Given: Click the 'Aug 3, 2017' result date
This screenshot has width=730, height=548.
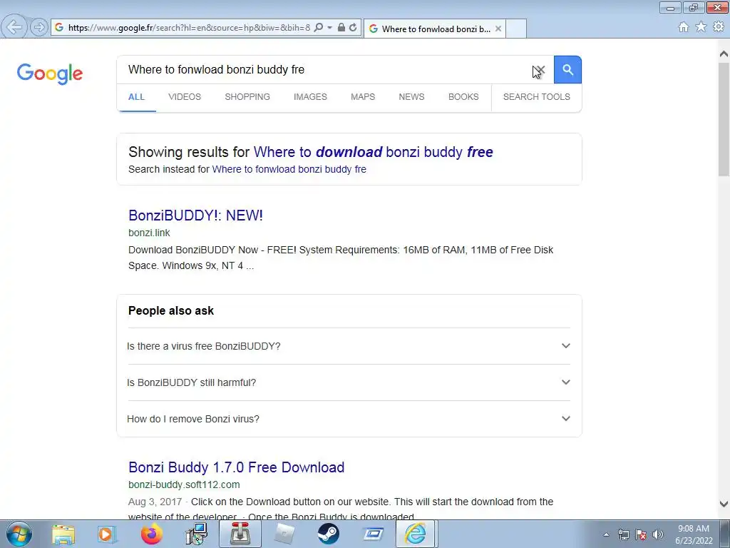Looking at the screenshot, I should [x=155, y=502].
